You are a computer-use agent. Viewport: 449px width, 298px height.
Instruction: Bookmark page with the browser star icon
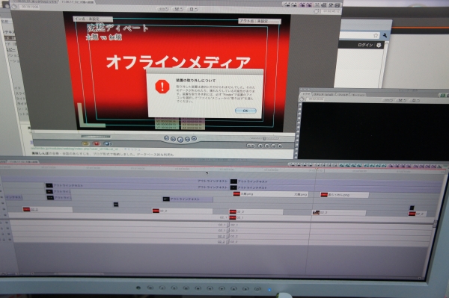coord(376,35)
